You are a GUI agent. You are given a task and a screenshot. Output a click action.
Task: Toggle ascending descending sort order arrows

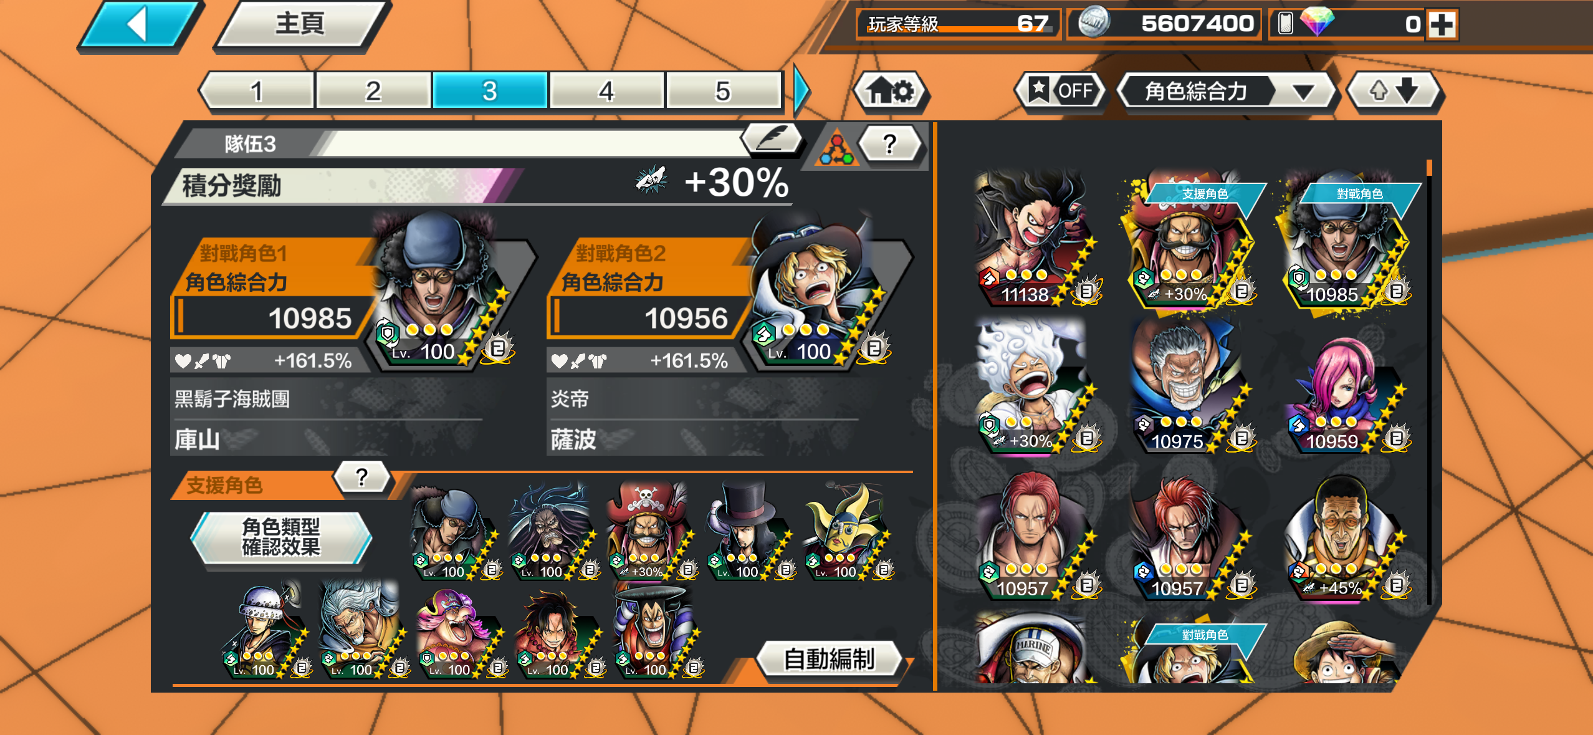pos(1394,91)
